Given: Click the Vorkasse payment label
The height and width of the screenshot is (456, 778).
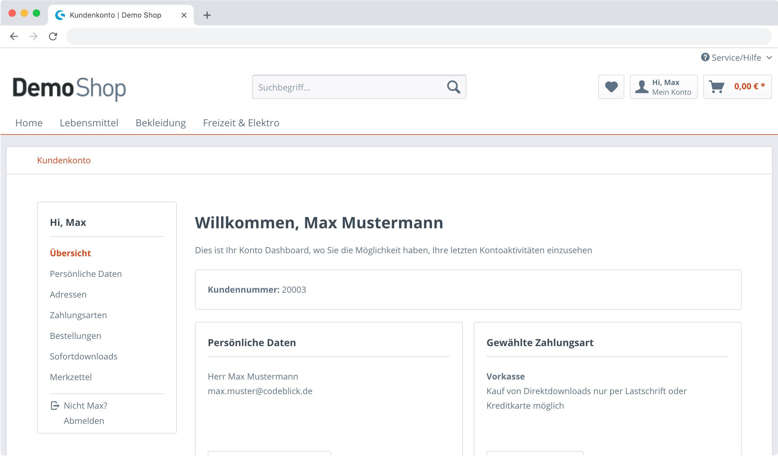Looking at the screenshot, I should pyautogui.click(x=505, y=377).
